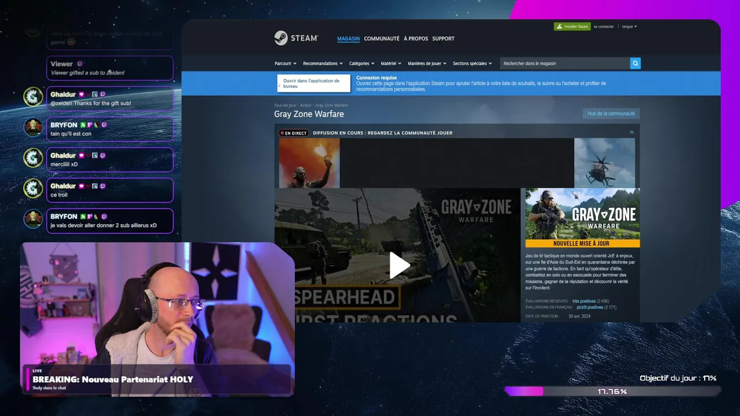Open the À PROPOS tab
740x416 pixels.
(x=416, y=39)
